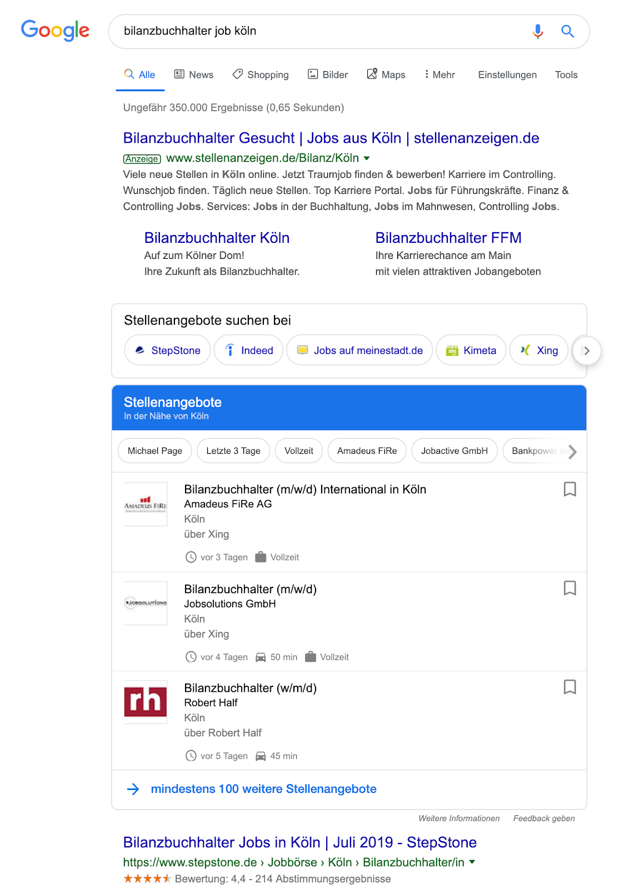The image size is (625, 889).
Task: Click '50 min' commute time
Action: tap(283, 657)
